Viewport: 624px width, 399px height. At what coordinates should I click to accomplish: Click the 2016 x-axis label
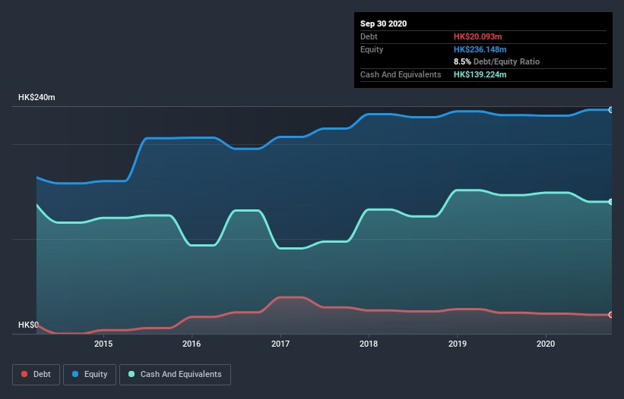click(192, 344)
